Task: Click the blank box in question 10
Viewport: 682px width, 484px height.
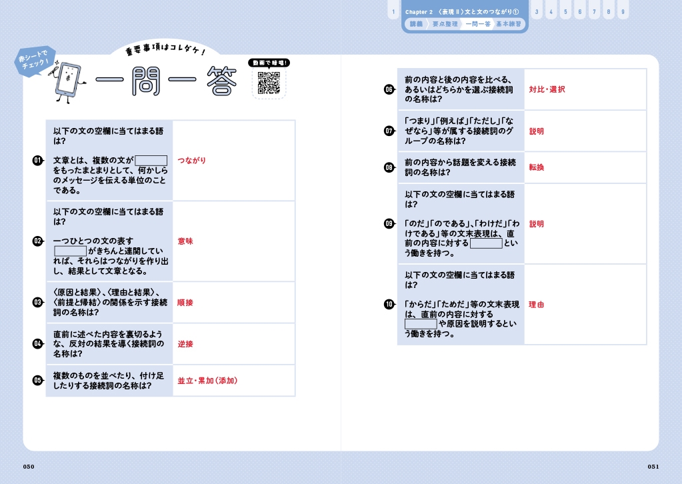Action: (421, 324)
